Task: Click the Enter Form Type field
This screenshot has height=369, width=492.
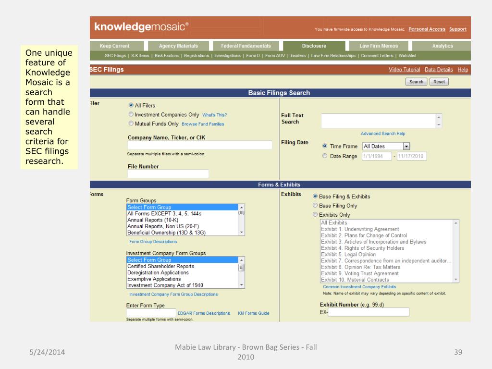Action: tap(151, 313)
